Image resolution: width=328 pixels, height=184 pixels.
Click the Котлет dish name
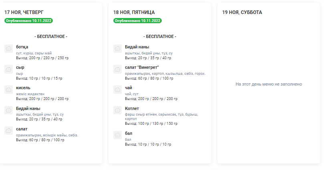(x=132, y=108)
